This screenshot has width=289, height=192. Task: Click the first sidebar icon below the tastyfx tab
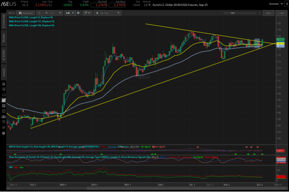coord(3,84)
